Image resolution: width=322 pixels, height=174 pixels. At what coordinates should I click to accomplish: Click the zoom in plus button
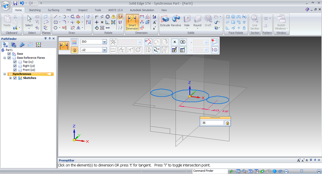[319, 171]
